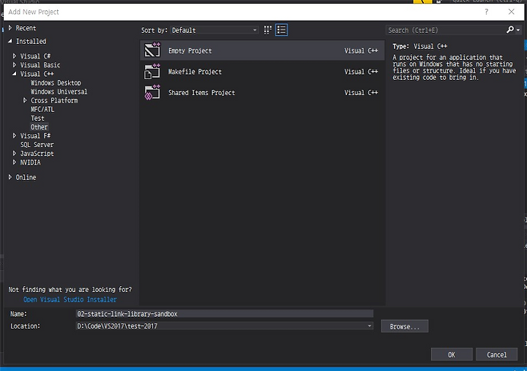Expand the Cross Platform node

(x=25, y=100)
